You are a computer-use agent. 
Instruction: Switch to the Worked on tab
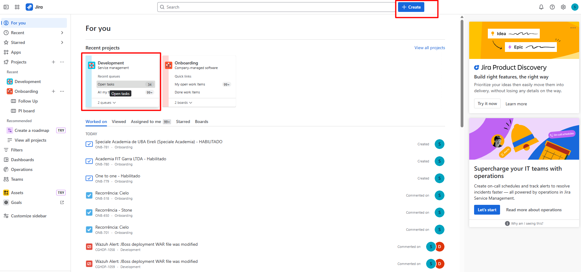tap(96, 121)
